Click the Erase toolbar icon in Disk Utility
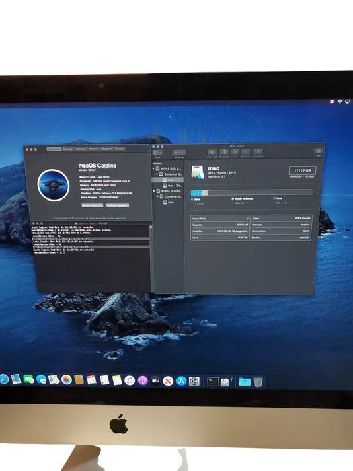The width and height of the screenshot is (353, 471). (235, 152)
